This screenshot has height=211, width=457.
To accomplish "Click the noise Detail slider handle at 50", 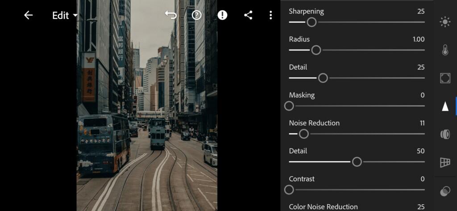I will (357, 162).
